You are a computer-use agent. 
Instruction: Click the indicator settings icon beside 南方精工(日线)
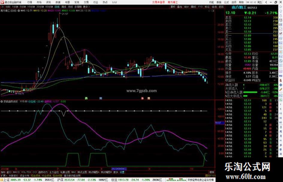[19, 11]
